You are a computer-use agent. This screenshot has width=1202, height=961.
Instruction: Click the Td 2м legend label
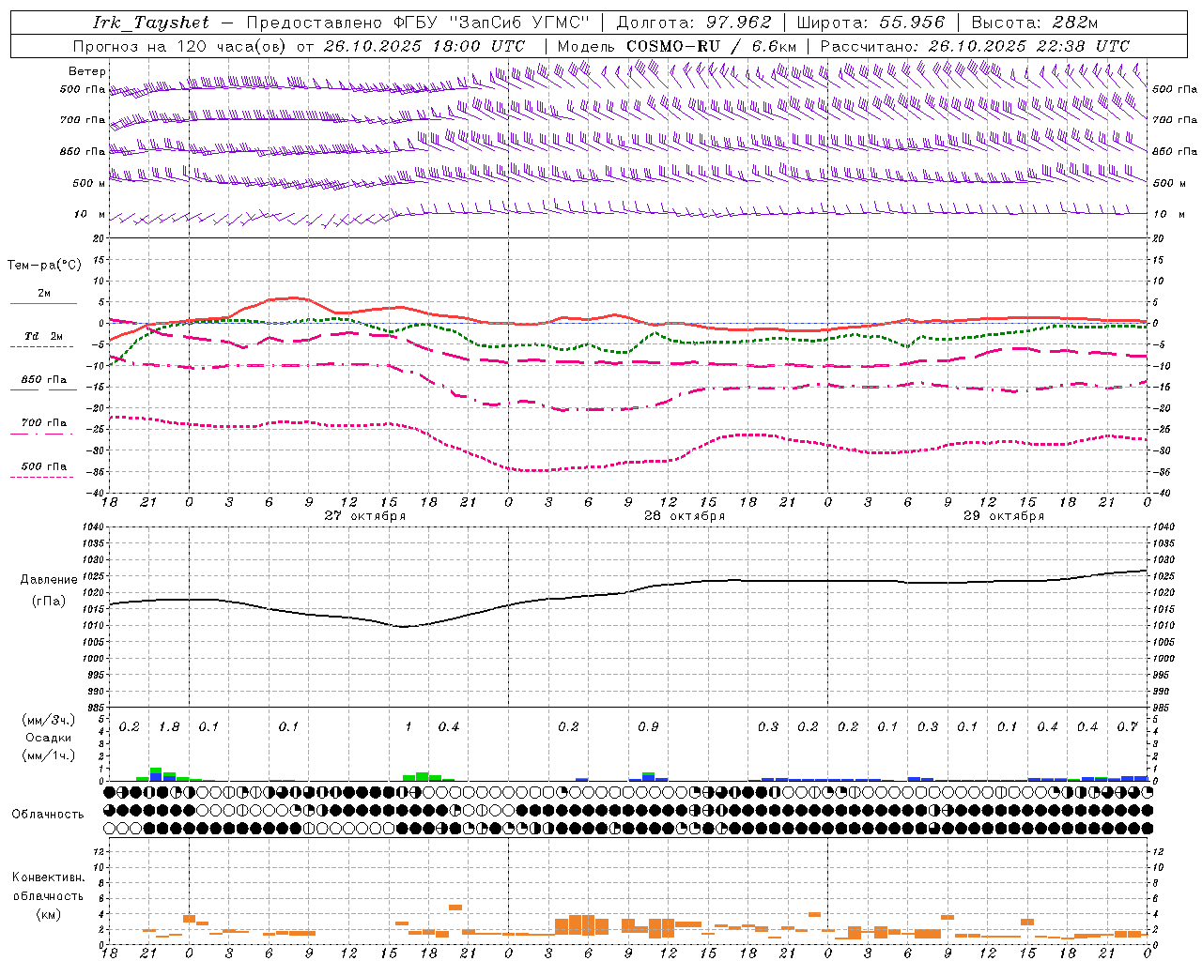44,336
